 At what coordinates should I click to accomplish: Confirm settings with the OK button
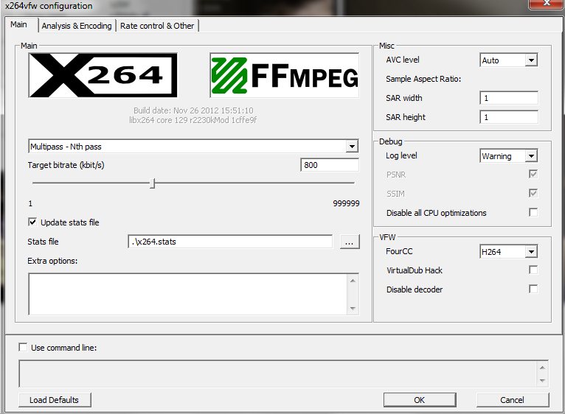point(420,400)
